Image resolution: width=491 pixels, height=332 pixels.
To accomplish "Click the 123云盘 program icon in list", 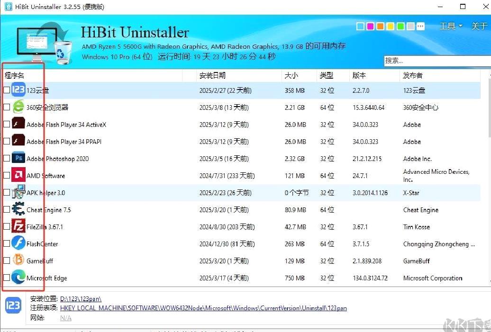I will click(18, 90).
